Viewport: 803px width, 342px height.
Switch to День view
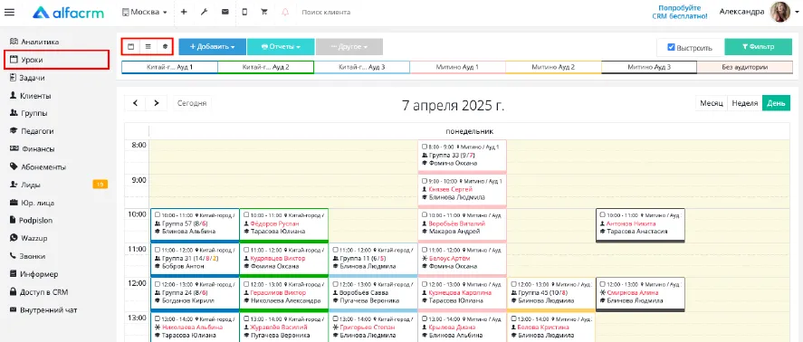pos(776,103)
